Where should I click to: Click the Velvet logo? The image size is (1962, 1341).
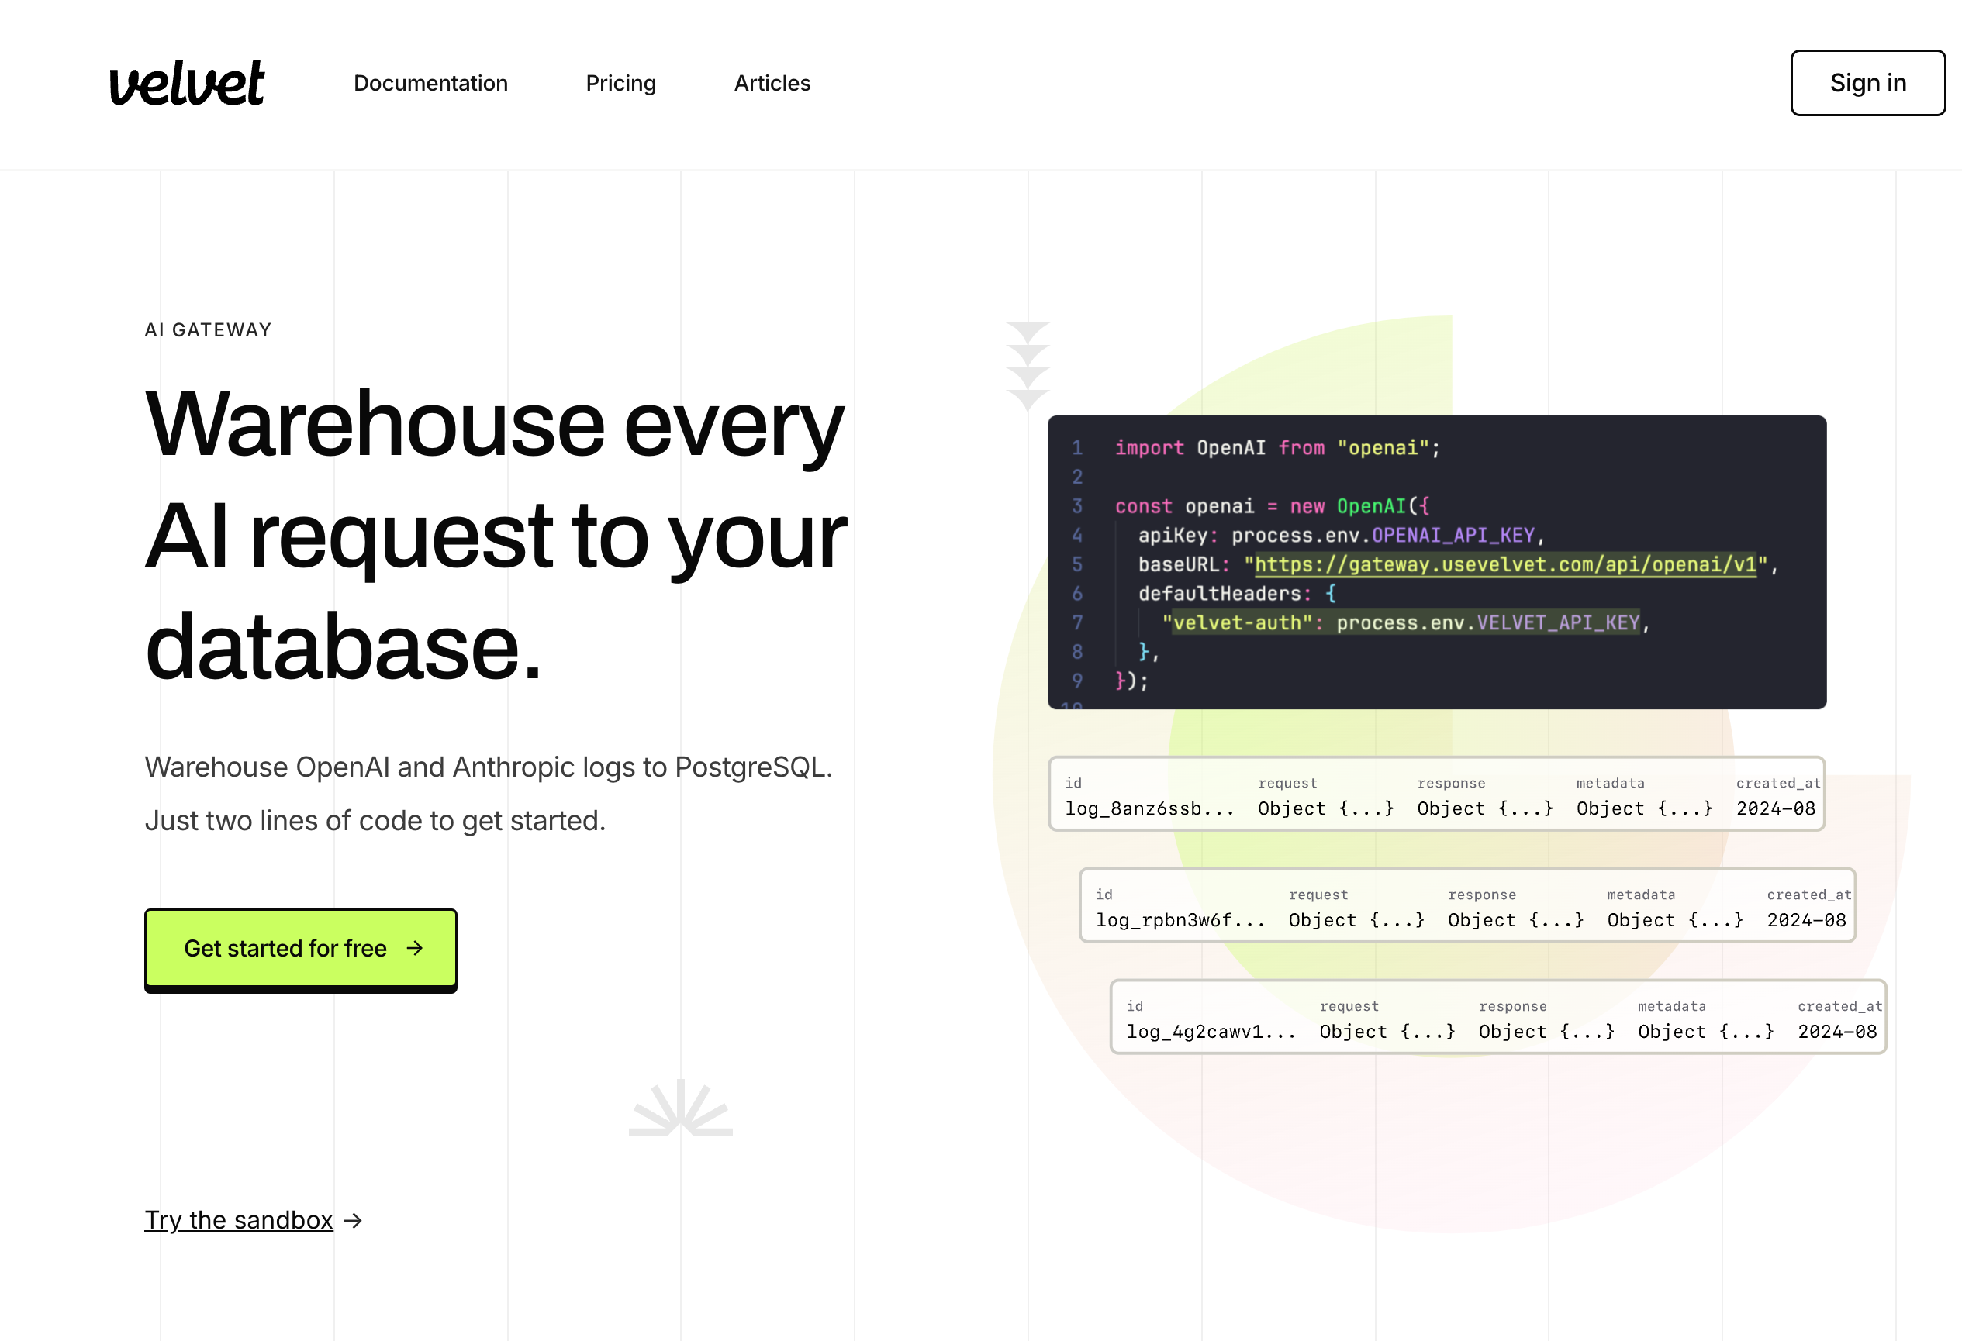click(187, 83)
